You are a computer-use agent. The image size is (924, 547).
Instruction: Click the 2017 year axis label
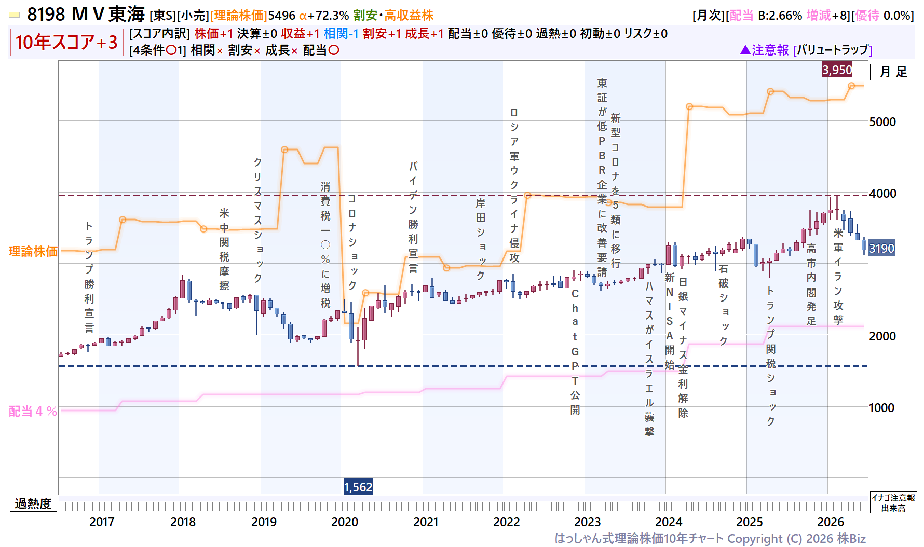click(102, 522)
